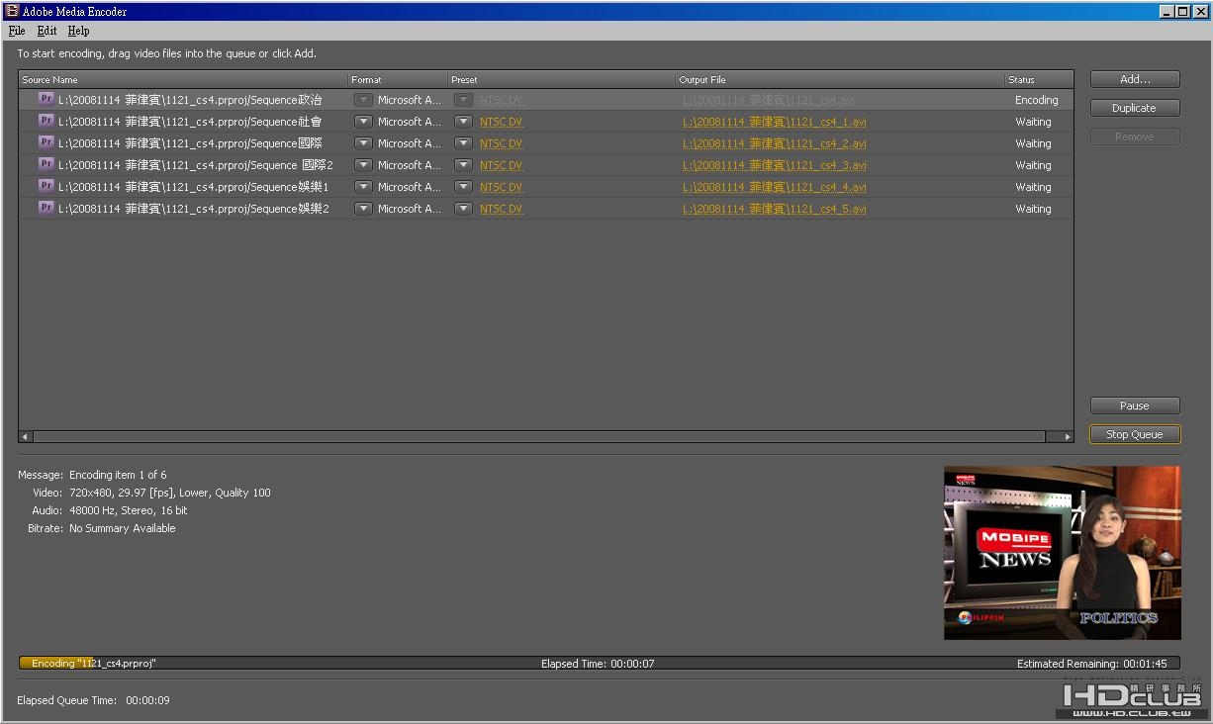Viewport: 1213px width, 724px height.
Task: Open output file link 1121_cs4_1.avi
Action: pos(774,123)
